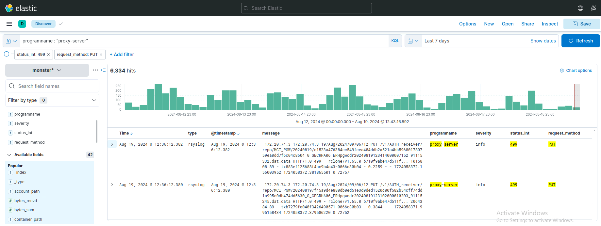Remove the status_int: 499 filter
The image size is (601, 226).
[x=48, y=55]
